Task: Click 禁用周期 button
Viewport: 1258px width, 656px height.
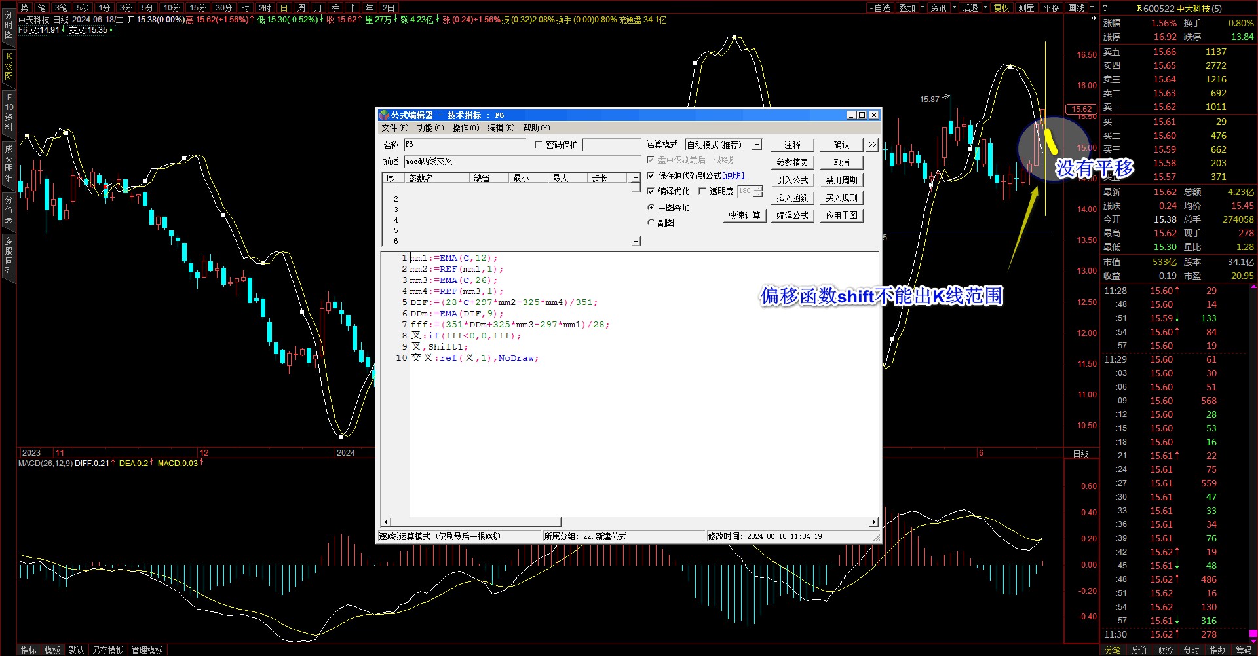Action: tap(841, 180)
